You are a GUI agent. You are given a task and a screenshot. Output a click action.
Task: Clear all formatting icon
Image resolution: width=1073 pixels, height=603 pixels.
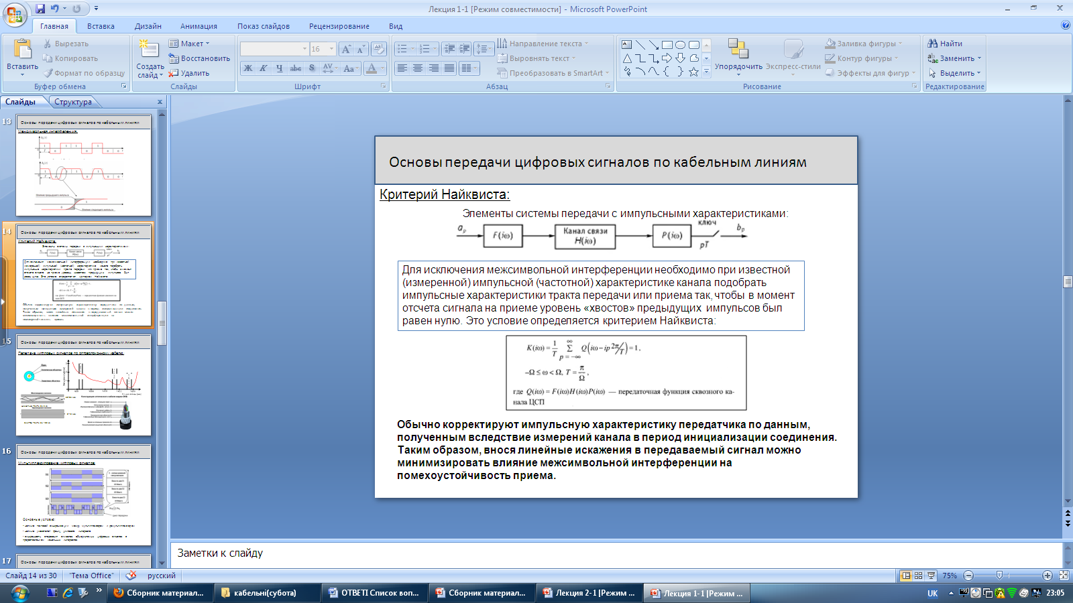pos(379,49)
